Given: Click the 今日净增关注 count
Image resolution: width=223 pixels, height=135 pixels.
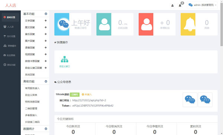Looking at the screenshot, I should point(155,132).
